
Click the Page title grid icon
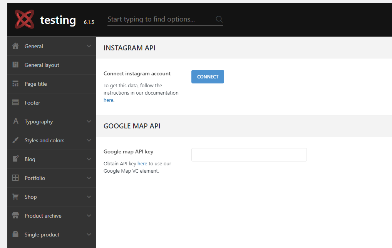(x=15, y=84)
